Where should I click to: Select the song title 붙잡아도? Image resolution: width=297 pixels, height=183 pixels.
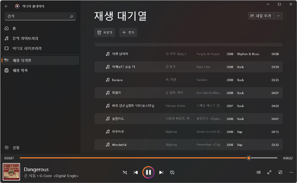click(118, 119)
